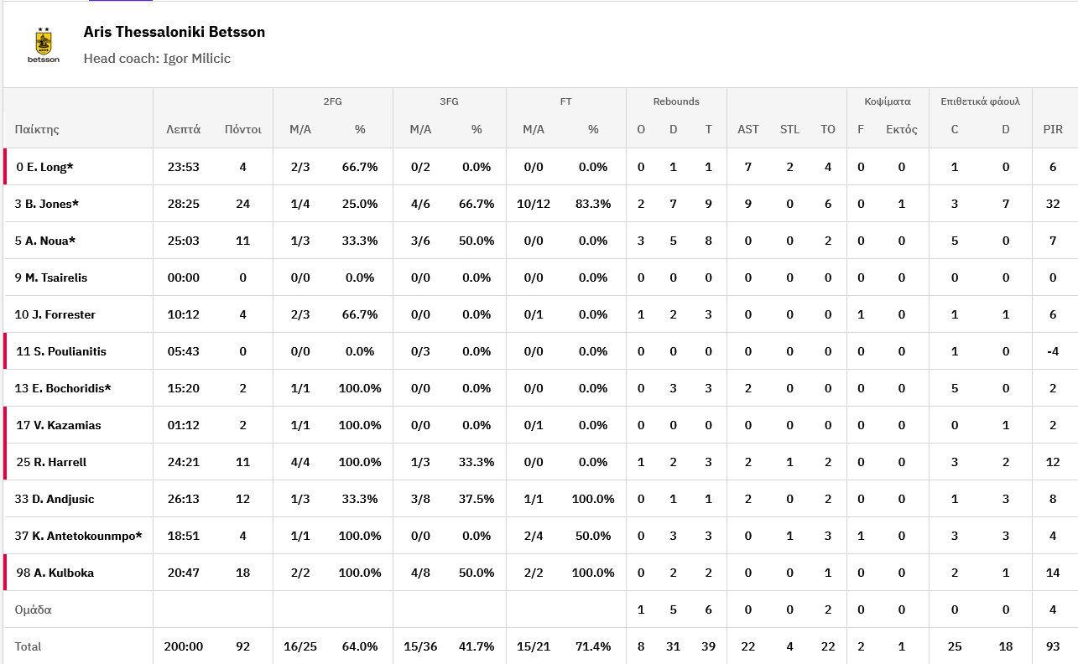1078x664 pixels.
Task: Sort by the Παίκτης column header
Action: click(x=37, y=129)
